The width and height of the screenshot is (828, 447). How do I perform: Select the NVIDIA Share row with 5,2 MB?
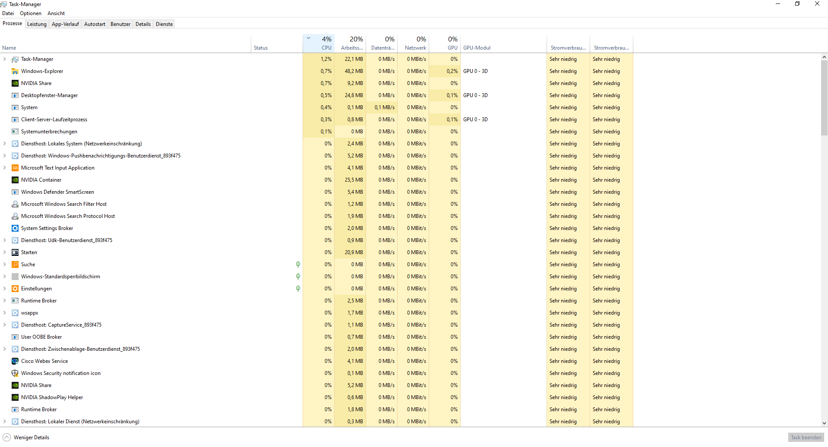coord(316,385)
